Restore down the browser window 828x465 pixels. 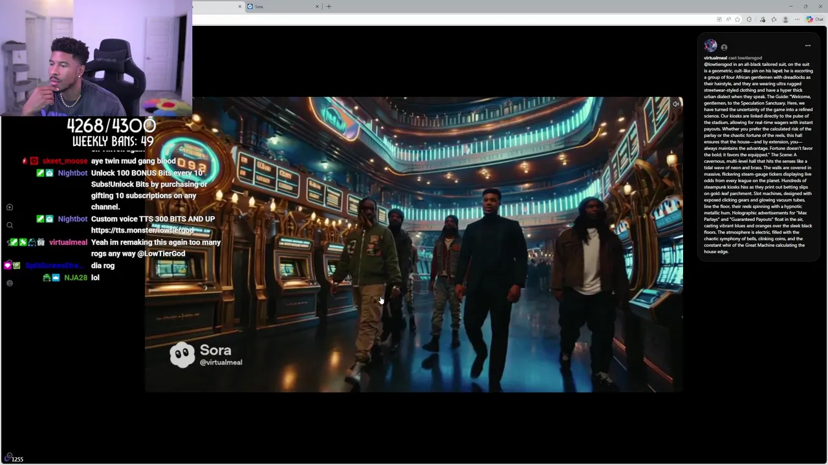(x=805, y=6)
